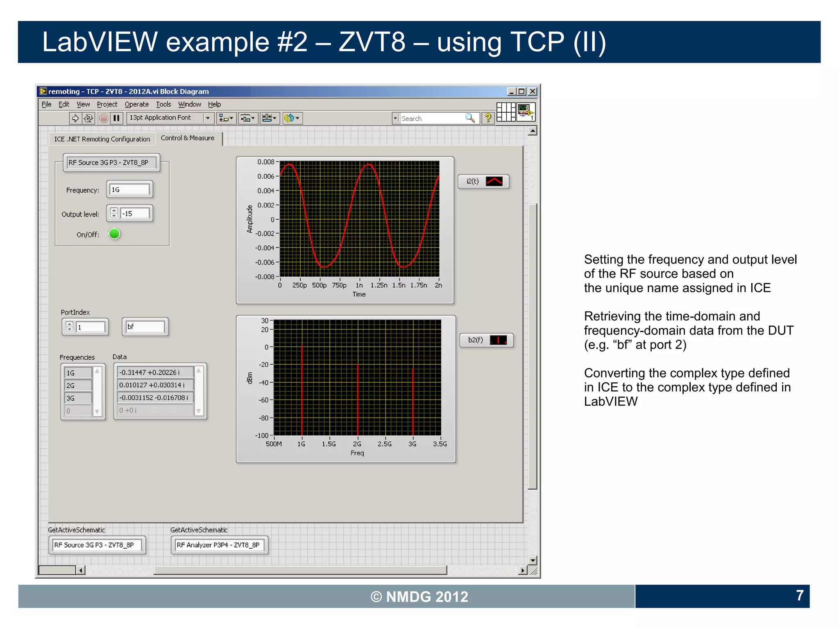Click the Run Continuously button
This screenshot has height=629, width=839.
tap(88, 118)
